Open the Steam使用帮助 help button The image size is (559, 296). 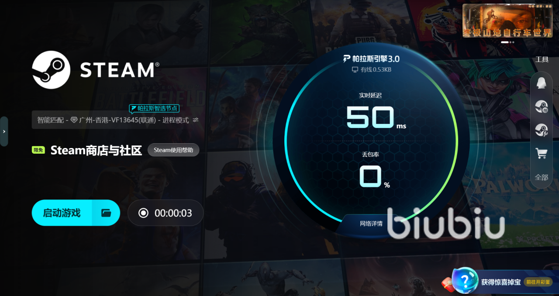(173, 150)
